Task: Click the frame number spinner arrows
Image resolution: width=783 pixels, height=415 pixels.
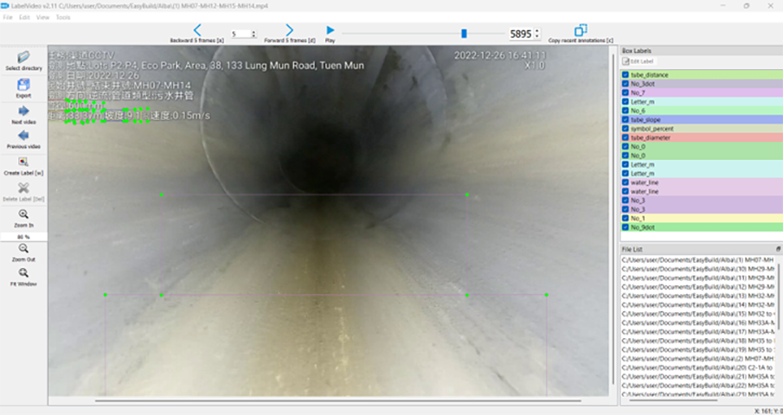Action: click(536, 34)
